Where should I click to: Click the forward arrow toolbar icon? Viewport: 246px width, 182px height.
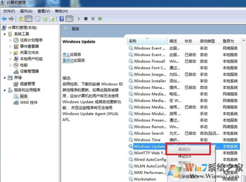coord(11,19)
